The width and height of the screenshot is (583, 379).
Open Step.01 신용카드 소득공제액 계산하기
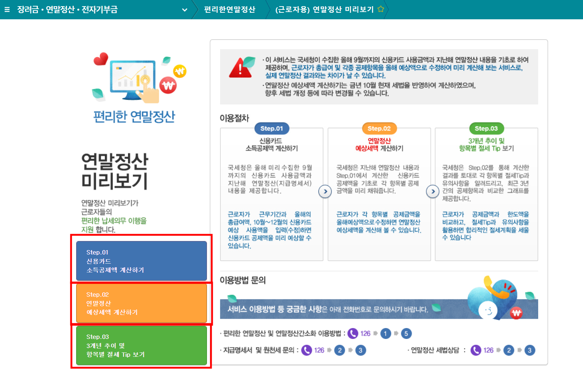click(x=142, y=261)
